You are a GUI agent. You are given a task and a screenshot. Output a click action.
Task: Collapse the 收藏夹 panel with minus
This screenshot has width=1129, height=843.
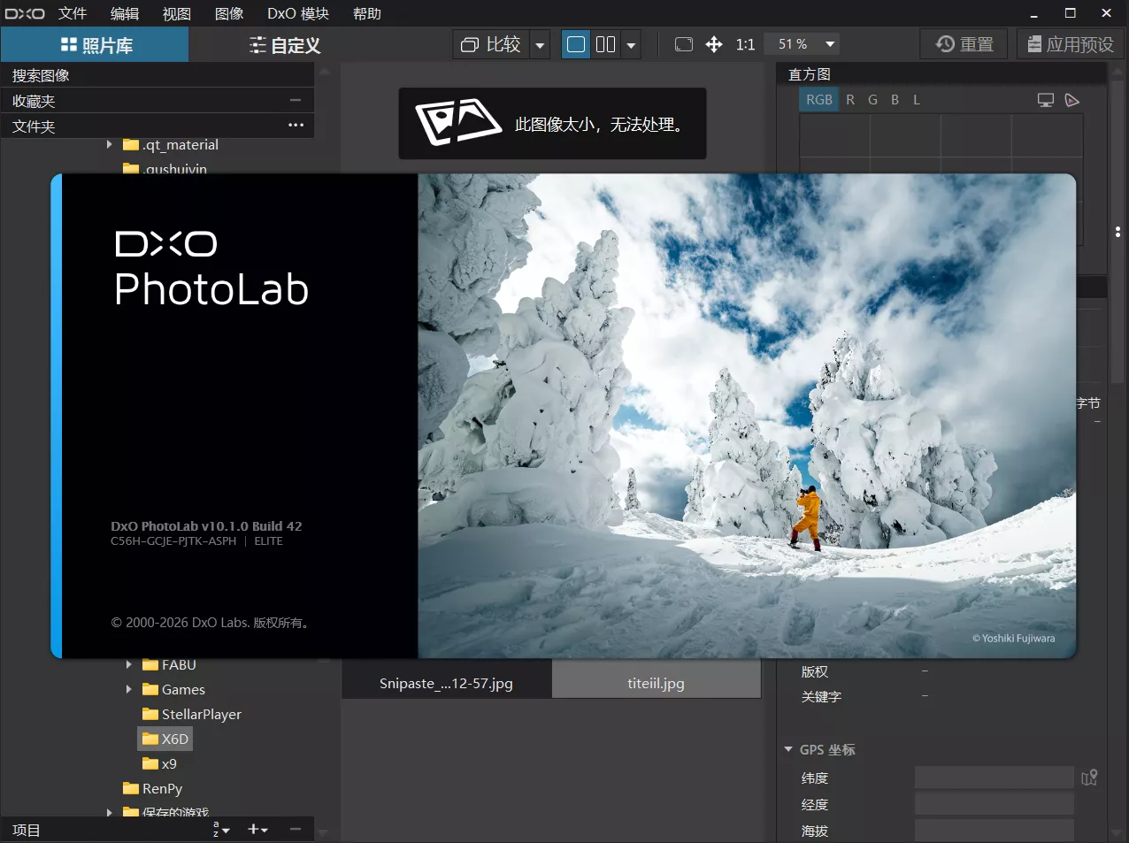[296, 100]
